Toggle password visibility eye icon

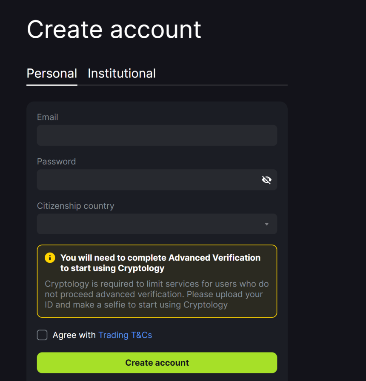pos(266,180)
